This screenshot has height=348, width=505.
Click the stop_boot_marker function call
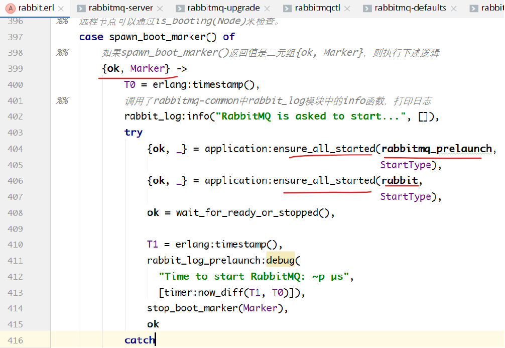pyautogui.click(x=193, y=308)
